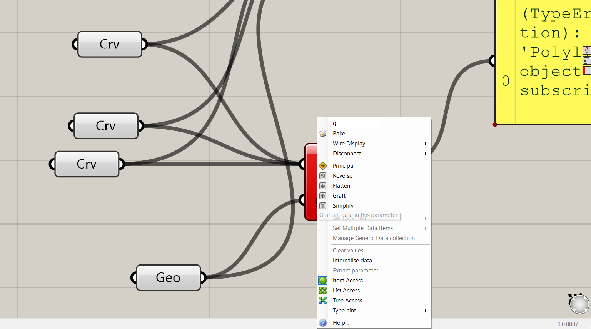
Task: Choose Manage Generic Data collection
Action: (374, 238)
